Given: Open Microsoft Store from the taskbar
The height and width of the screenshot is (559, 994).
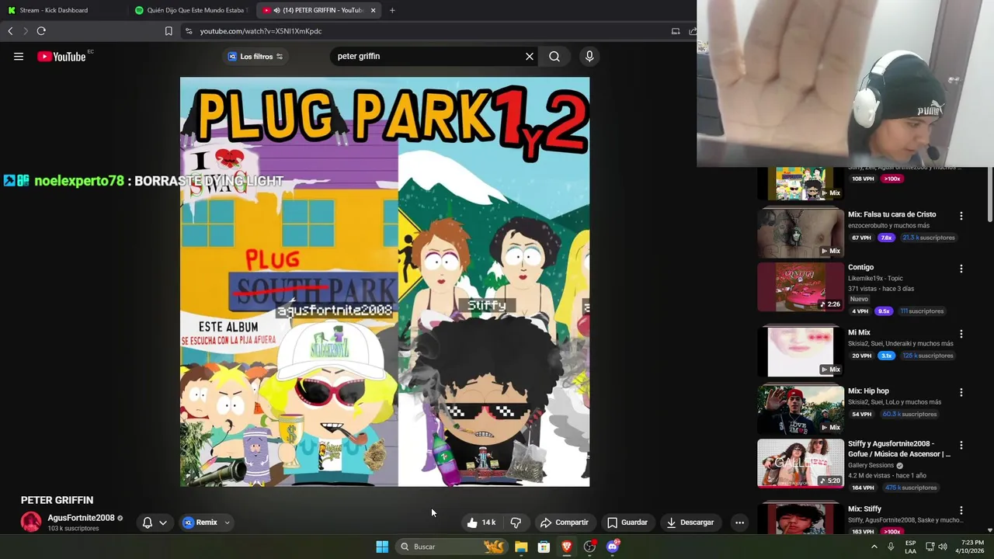Looking at the screenshot, I should 544,547.
